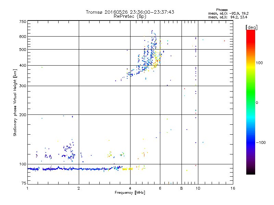Click the x-axis tick label '1'

27,188
